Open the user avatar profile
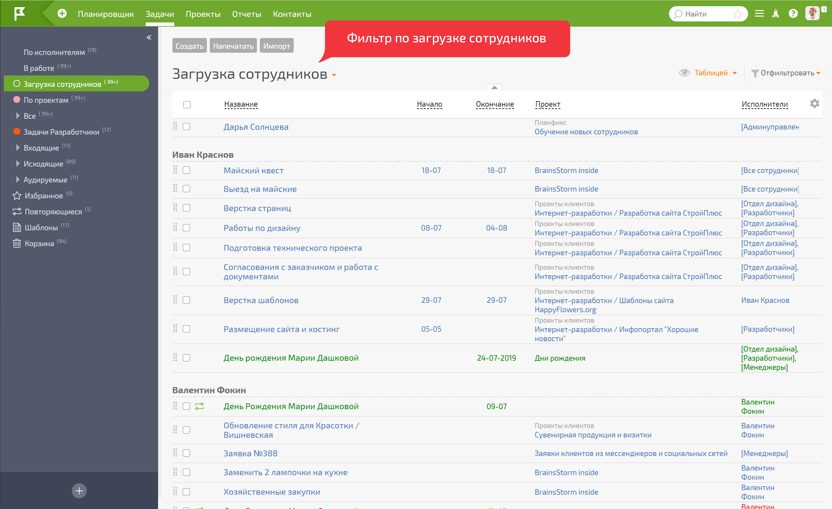Image resolution: width=832 pixels, height=509 pixels. (x=812, y=14)
